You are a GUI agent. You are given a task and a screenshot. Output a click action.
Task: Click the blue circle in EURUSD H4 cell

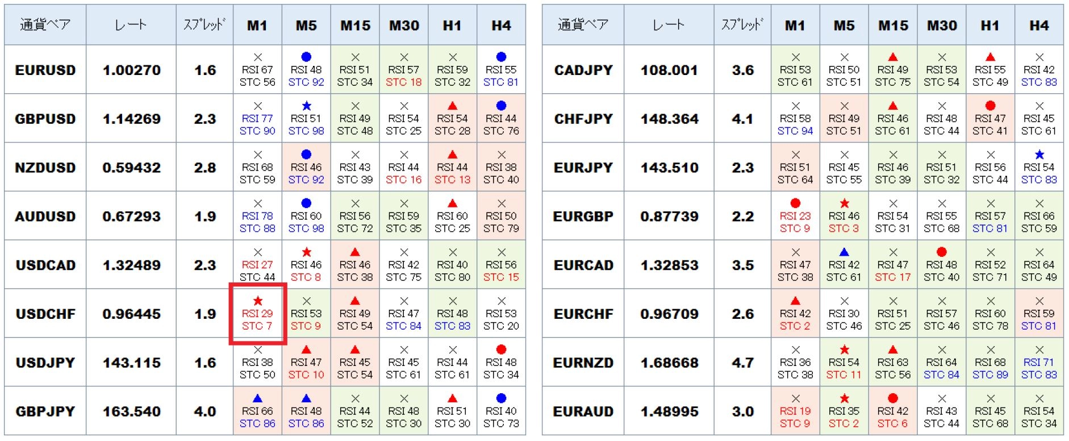(501, 57)
